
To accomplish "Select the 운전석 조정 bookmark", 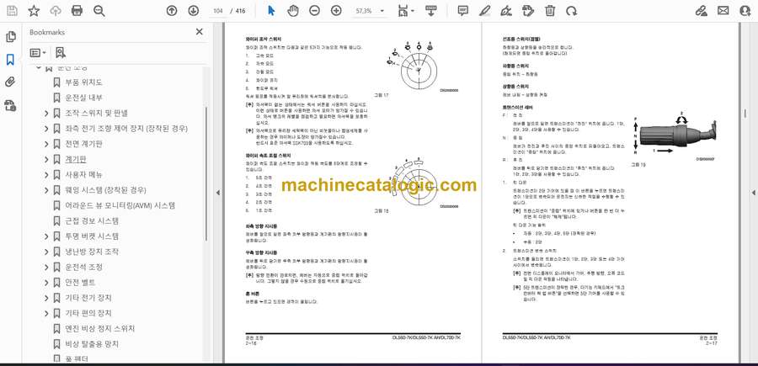I will 83,267.
